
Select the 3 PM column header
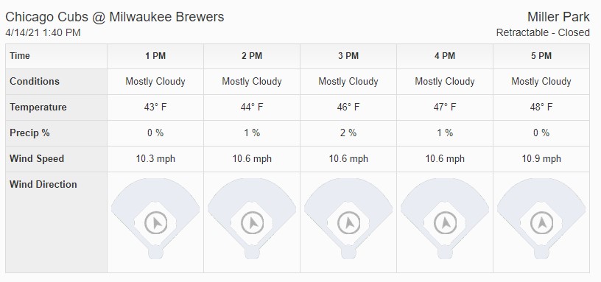click(x=348, y=56)
